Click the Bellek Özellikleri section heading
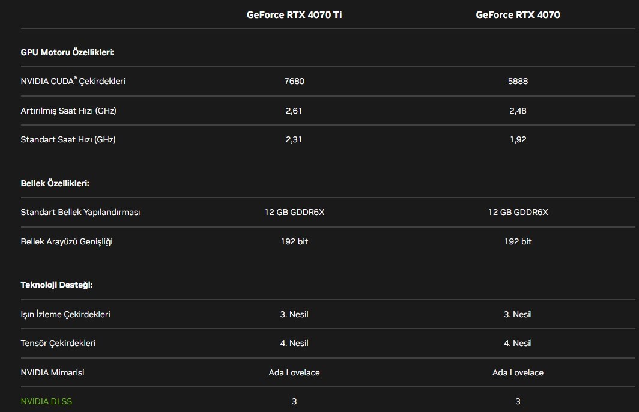 click(55, 183)
